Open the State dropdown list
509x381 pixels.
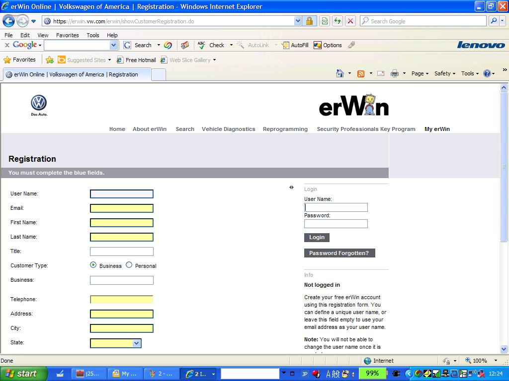[137, 343]
